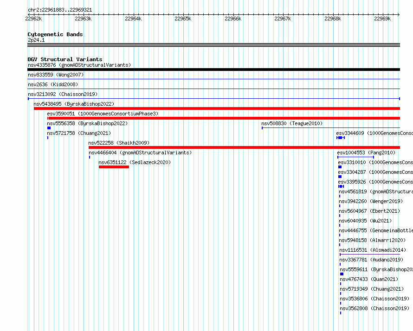The image size is (413, 331).
Task: Click the nsv5556358 (ByrskaBishop2022) label
Action: [87, 123]
